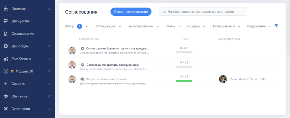290x118 pixels.
Task: Click the search magnifier icon
Action: (x=164, y=12)
